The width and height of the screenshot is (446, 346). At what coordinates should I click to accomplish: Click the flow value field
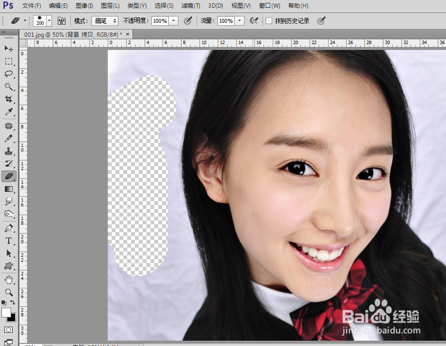226,21
